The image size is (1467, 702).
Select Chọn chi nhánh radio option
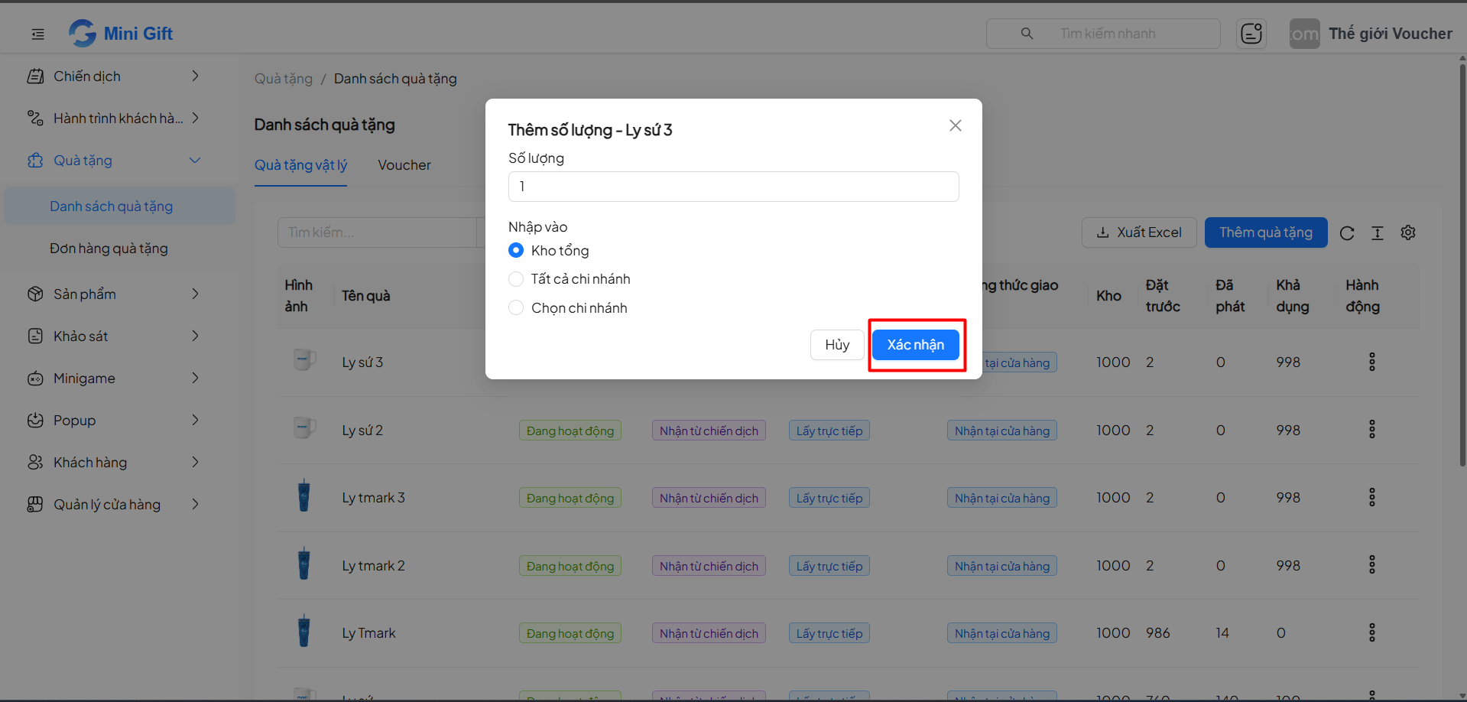pyautogui.click(x=516, y=307)
